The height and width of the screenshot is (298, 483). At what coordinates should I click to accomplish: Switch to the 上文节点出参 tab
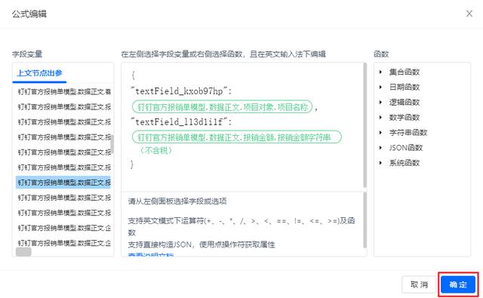[x=39, y=73]
